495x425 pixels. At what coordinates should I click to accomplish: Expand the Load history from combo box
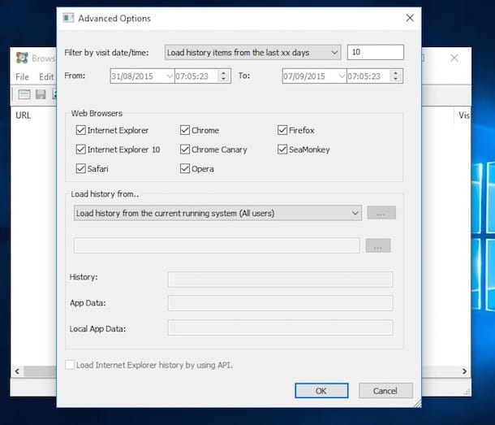[217, 213]
